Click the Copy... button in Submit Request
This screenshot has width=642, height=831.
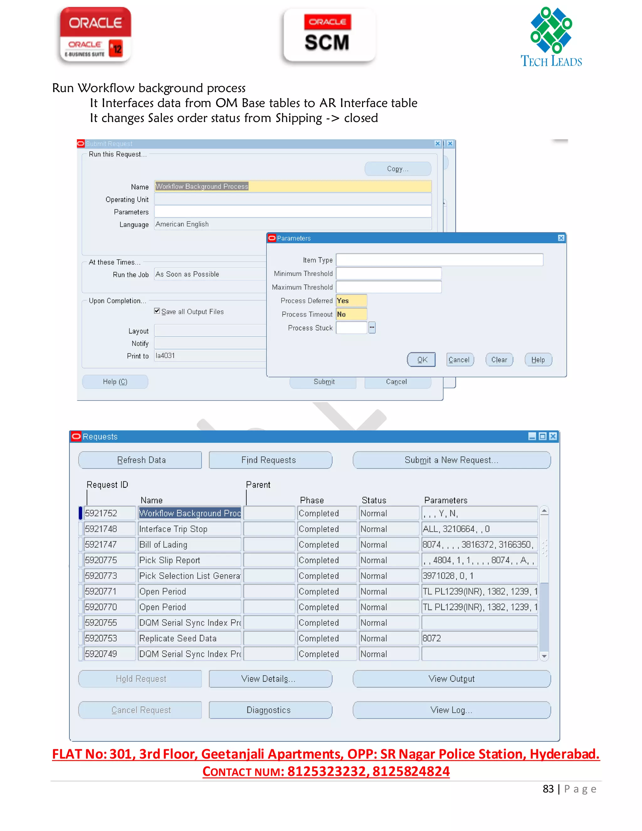(397, 169)
